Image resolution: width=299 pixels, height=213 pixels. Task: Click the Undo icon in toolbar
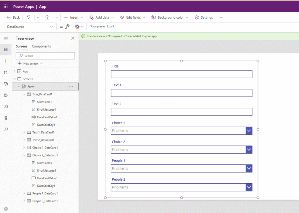(29, 17)
